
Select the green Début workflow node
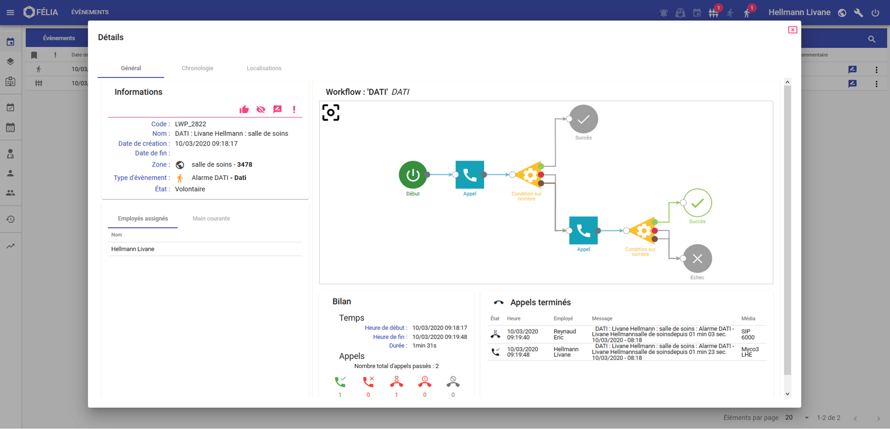pyautogui.click(x=412, y=175)
